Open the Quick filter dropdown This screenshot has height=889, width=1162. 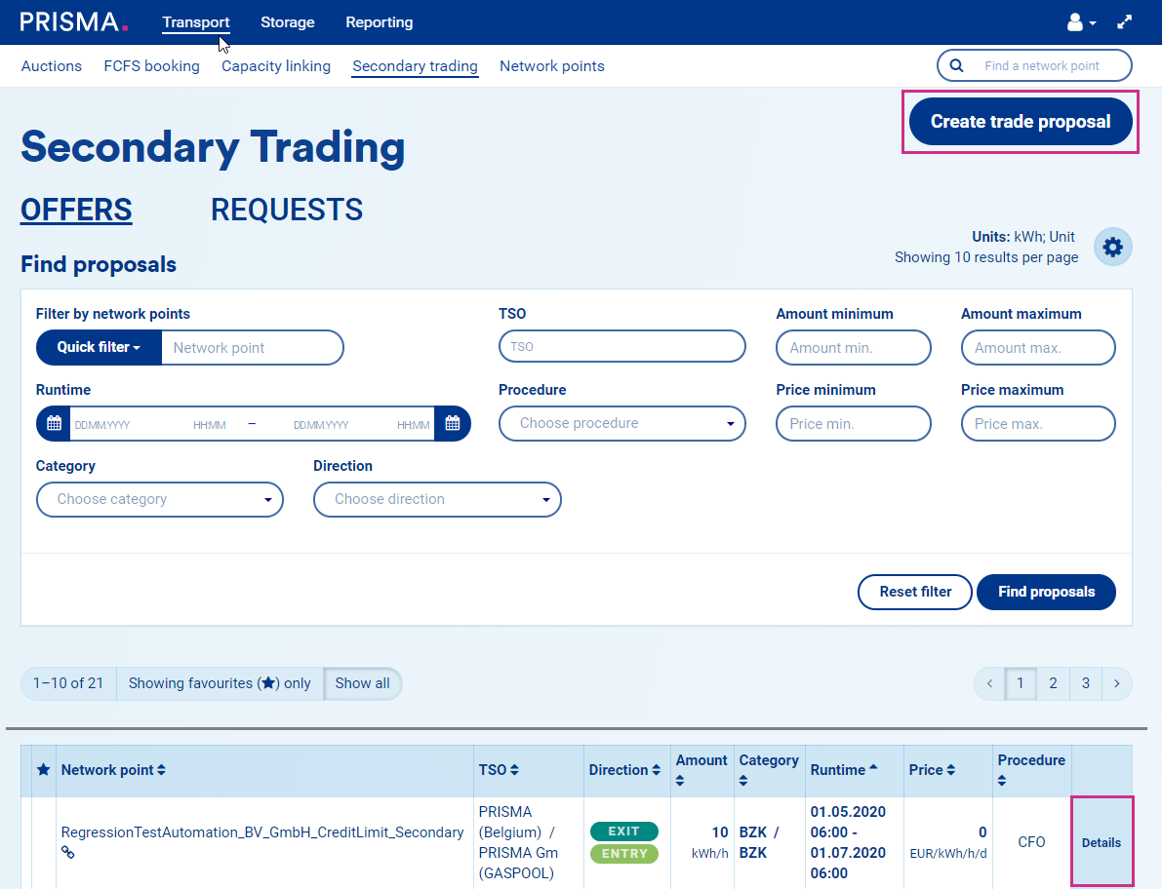click(98, 347)
